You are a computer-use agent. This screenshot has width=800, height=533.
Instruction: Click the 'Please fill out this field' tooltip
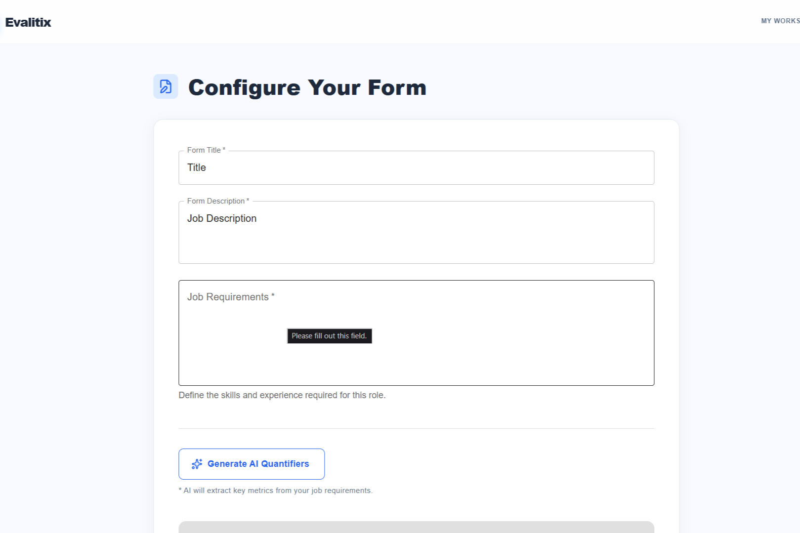(x=330, y=336)
